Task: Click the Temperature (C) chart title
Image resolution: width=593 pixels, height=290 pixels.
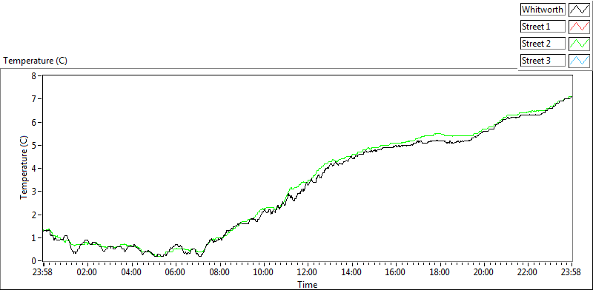Action: (36, 61)
